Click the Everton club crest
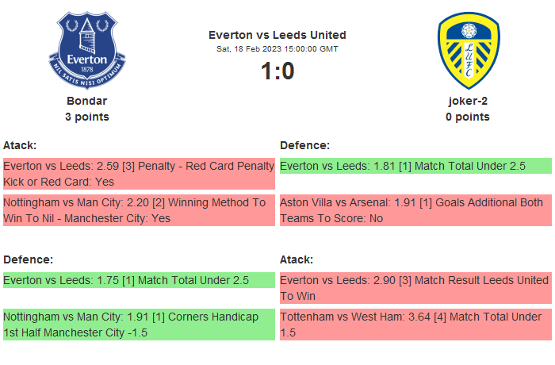The height and width of the screenshot is (365, 555). pyautogui.click(x=87, y=50)
